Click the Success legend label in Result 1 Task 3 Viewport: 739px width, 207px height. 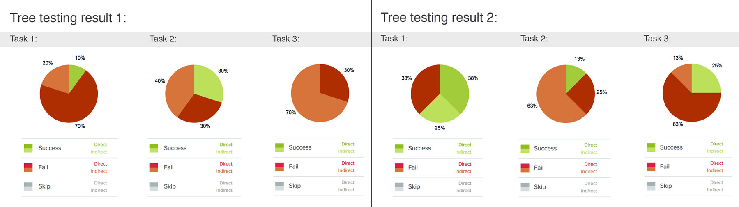[x=300, y=147]
